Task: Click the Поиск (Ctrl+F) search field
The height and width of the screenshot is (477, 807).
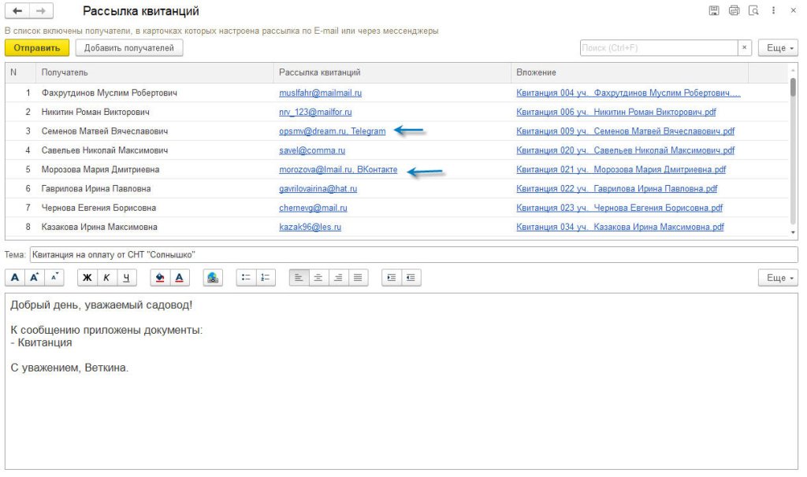Action: point(658,49)
